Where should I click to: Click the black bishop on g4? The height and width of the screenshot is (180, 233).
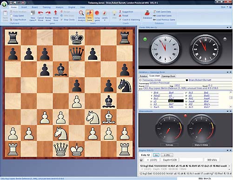point(109,101)
